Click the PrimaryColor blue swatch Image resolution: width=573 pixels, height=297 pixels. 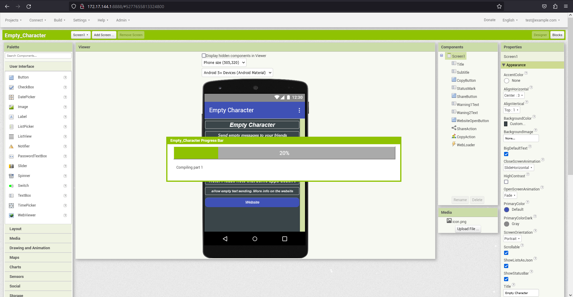tap(506, 210)
